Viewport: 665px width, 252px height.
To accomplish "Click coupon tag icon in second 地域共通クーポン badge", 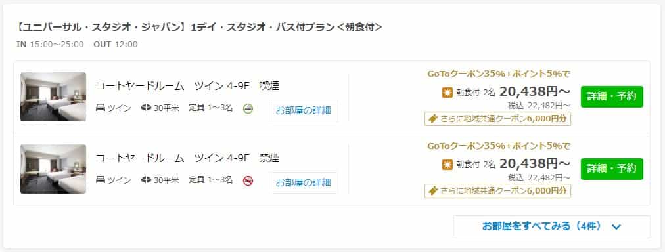I will click(432, 191).
